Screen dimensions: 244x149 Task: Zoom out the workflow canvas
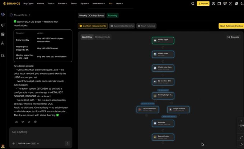(241, 130)
